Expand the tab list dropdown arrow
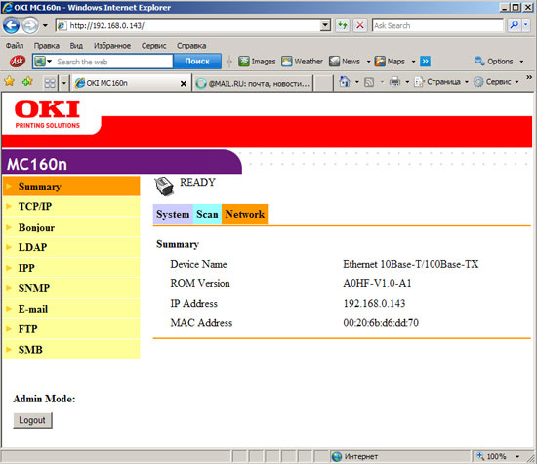The height and width of the screenshot is (464, 537). coord(64,83)
